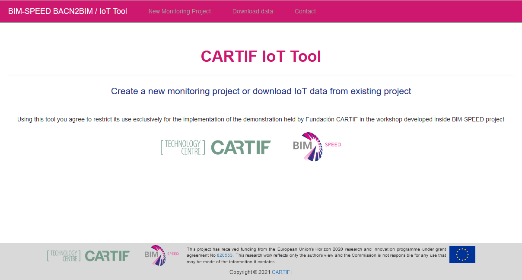Click the European Union flag icon
Image resolution: width=522 pixels, height=280 pixels.
[x=462, y=255]
